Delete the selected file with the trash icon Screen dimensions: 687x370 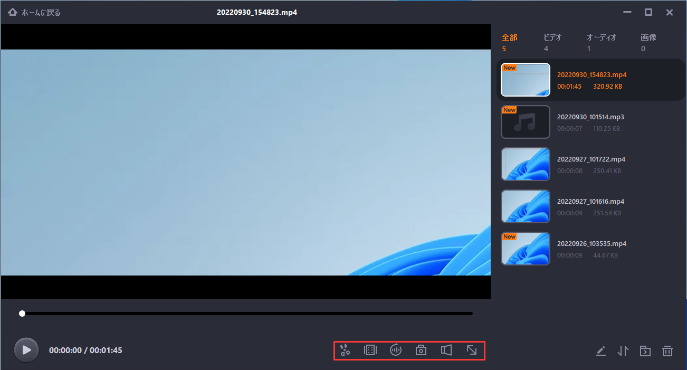(x=667, y=350)
